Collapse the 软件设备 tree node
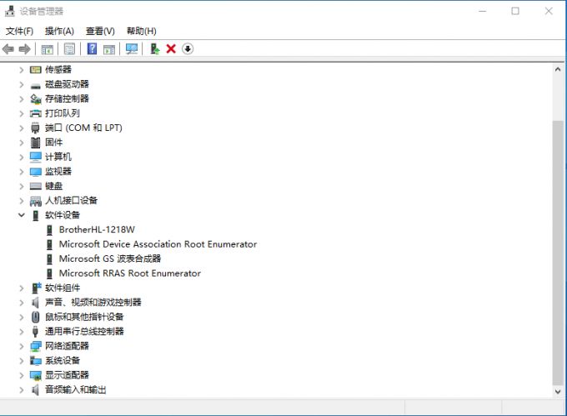 (x=22, y=215)
